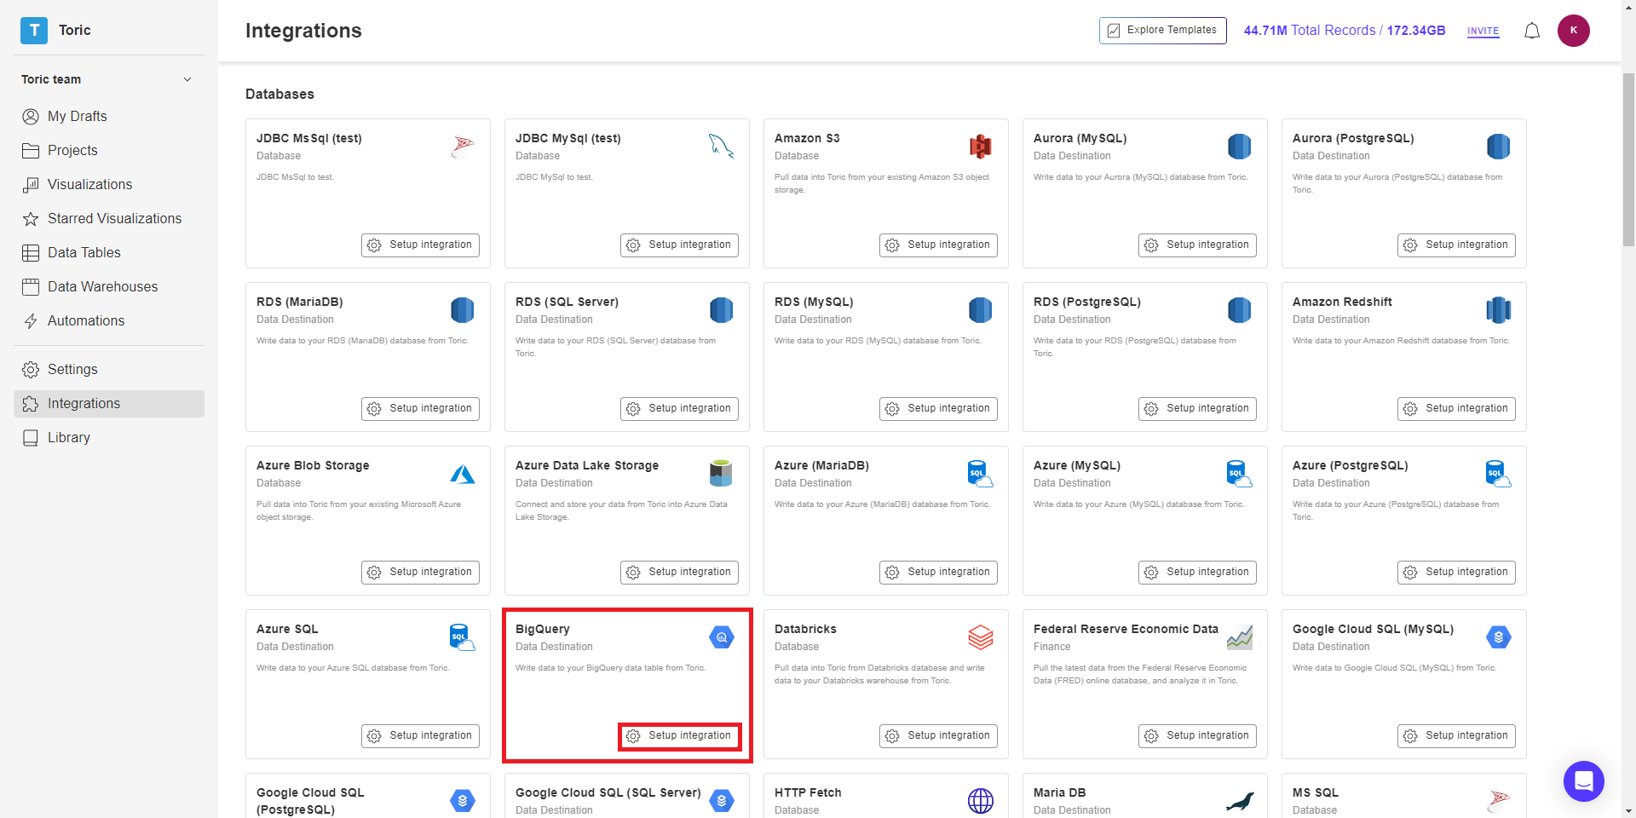The width and height of the screenshot is (1636, 818).
Task: Switch to Projects in the sidebar
Action: pyautogui.click(x=72, y=150)
